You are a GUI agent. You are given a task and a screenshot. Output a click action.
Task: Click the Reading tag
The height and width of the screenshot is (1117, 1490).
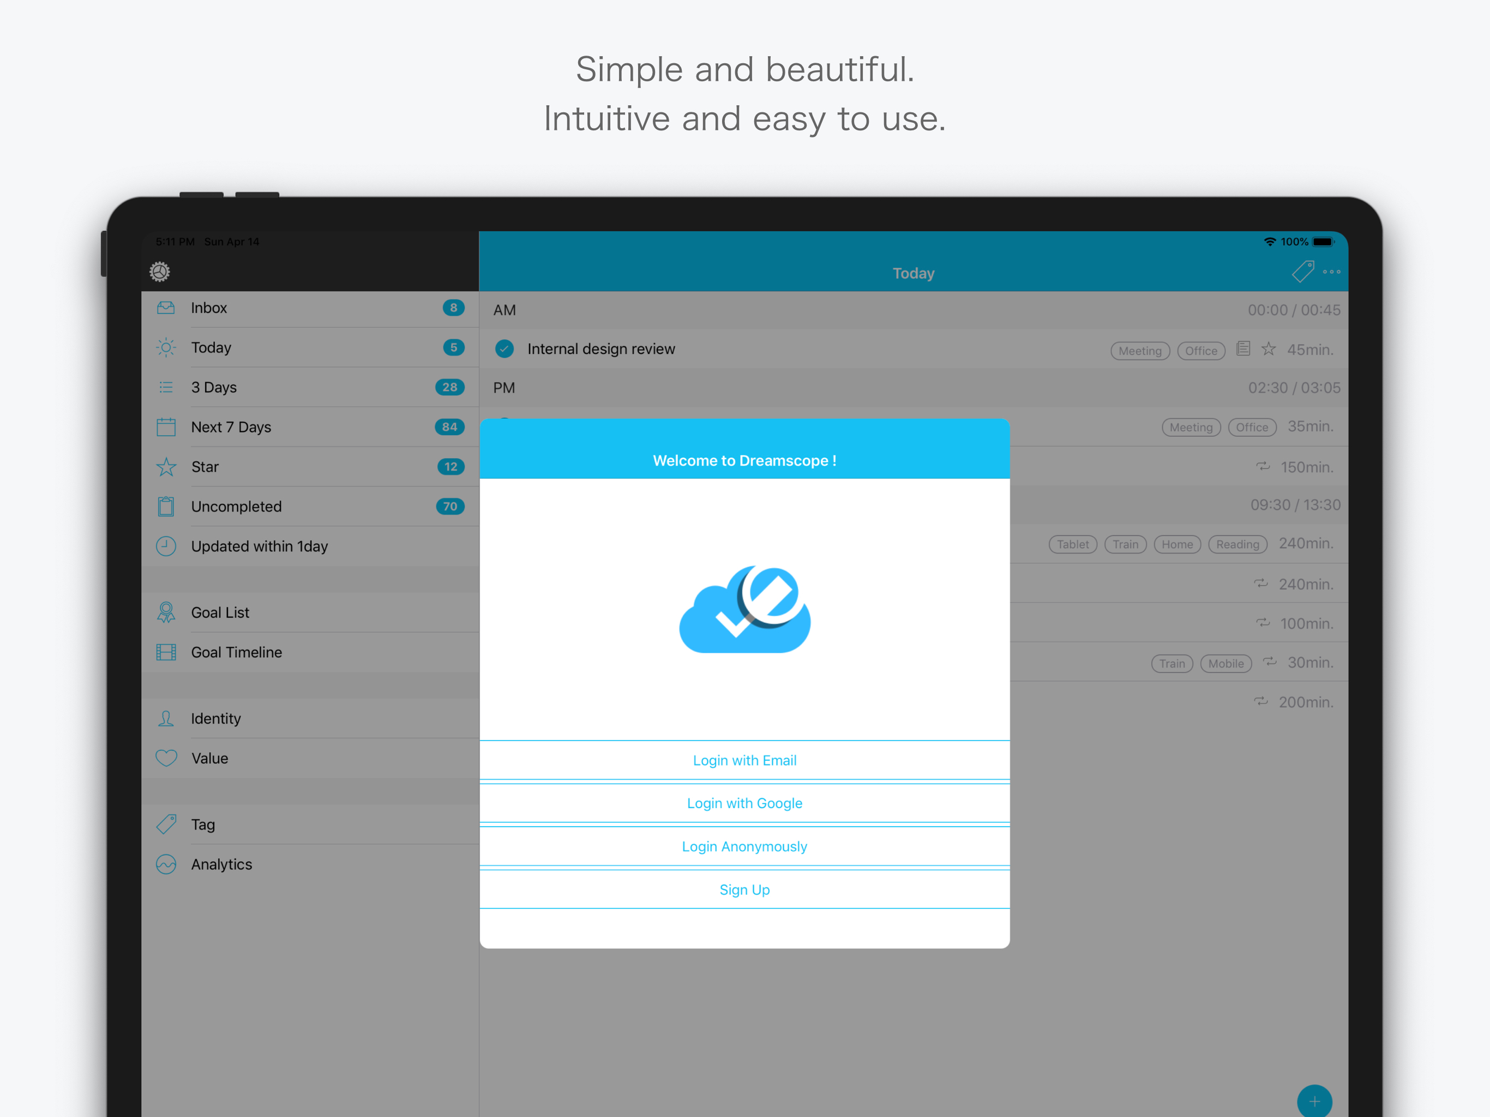coord(1237,544)
